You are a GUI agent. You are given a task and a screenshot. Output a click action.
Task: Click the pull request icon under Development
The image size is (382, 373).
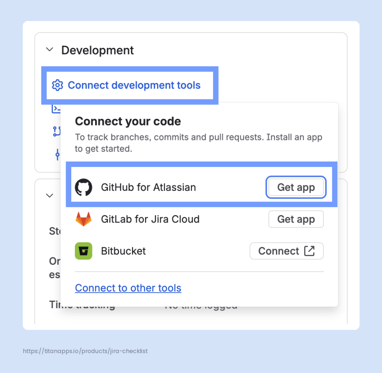pyautogui.click(x=57, y=131)
